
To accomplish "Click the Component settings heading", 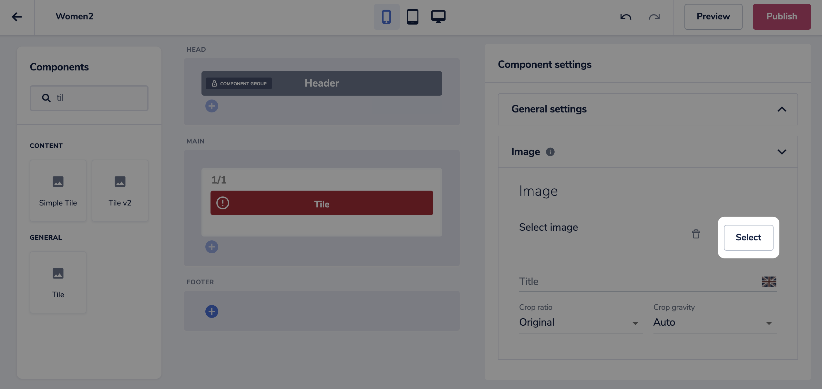I will (545, 65).
